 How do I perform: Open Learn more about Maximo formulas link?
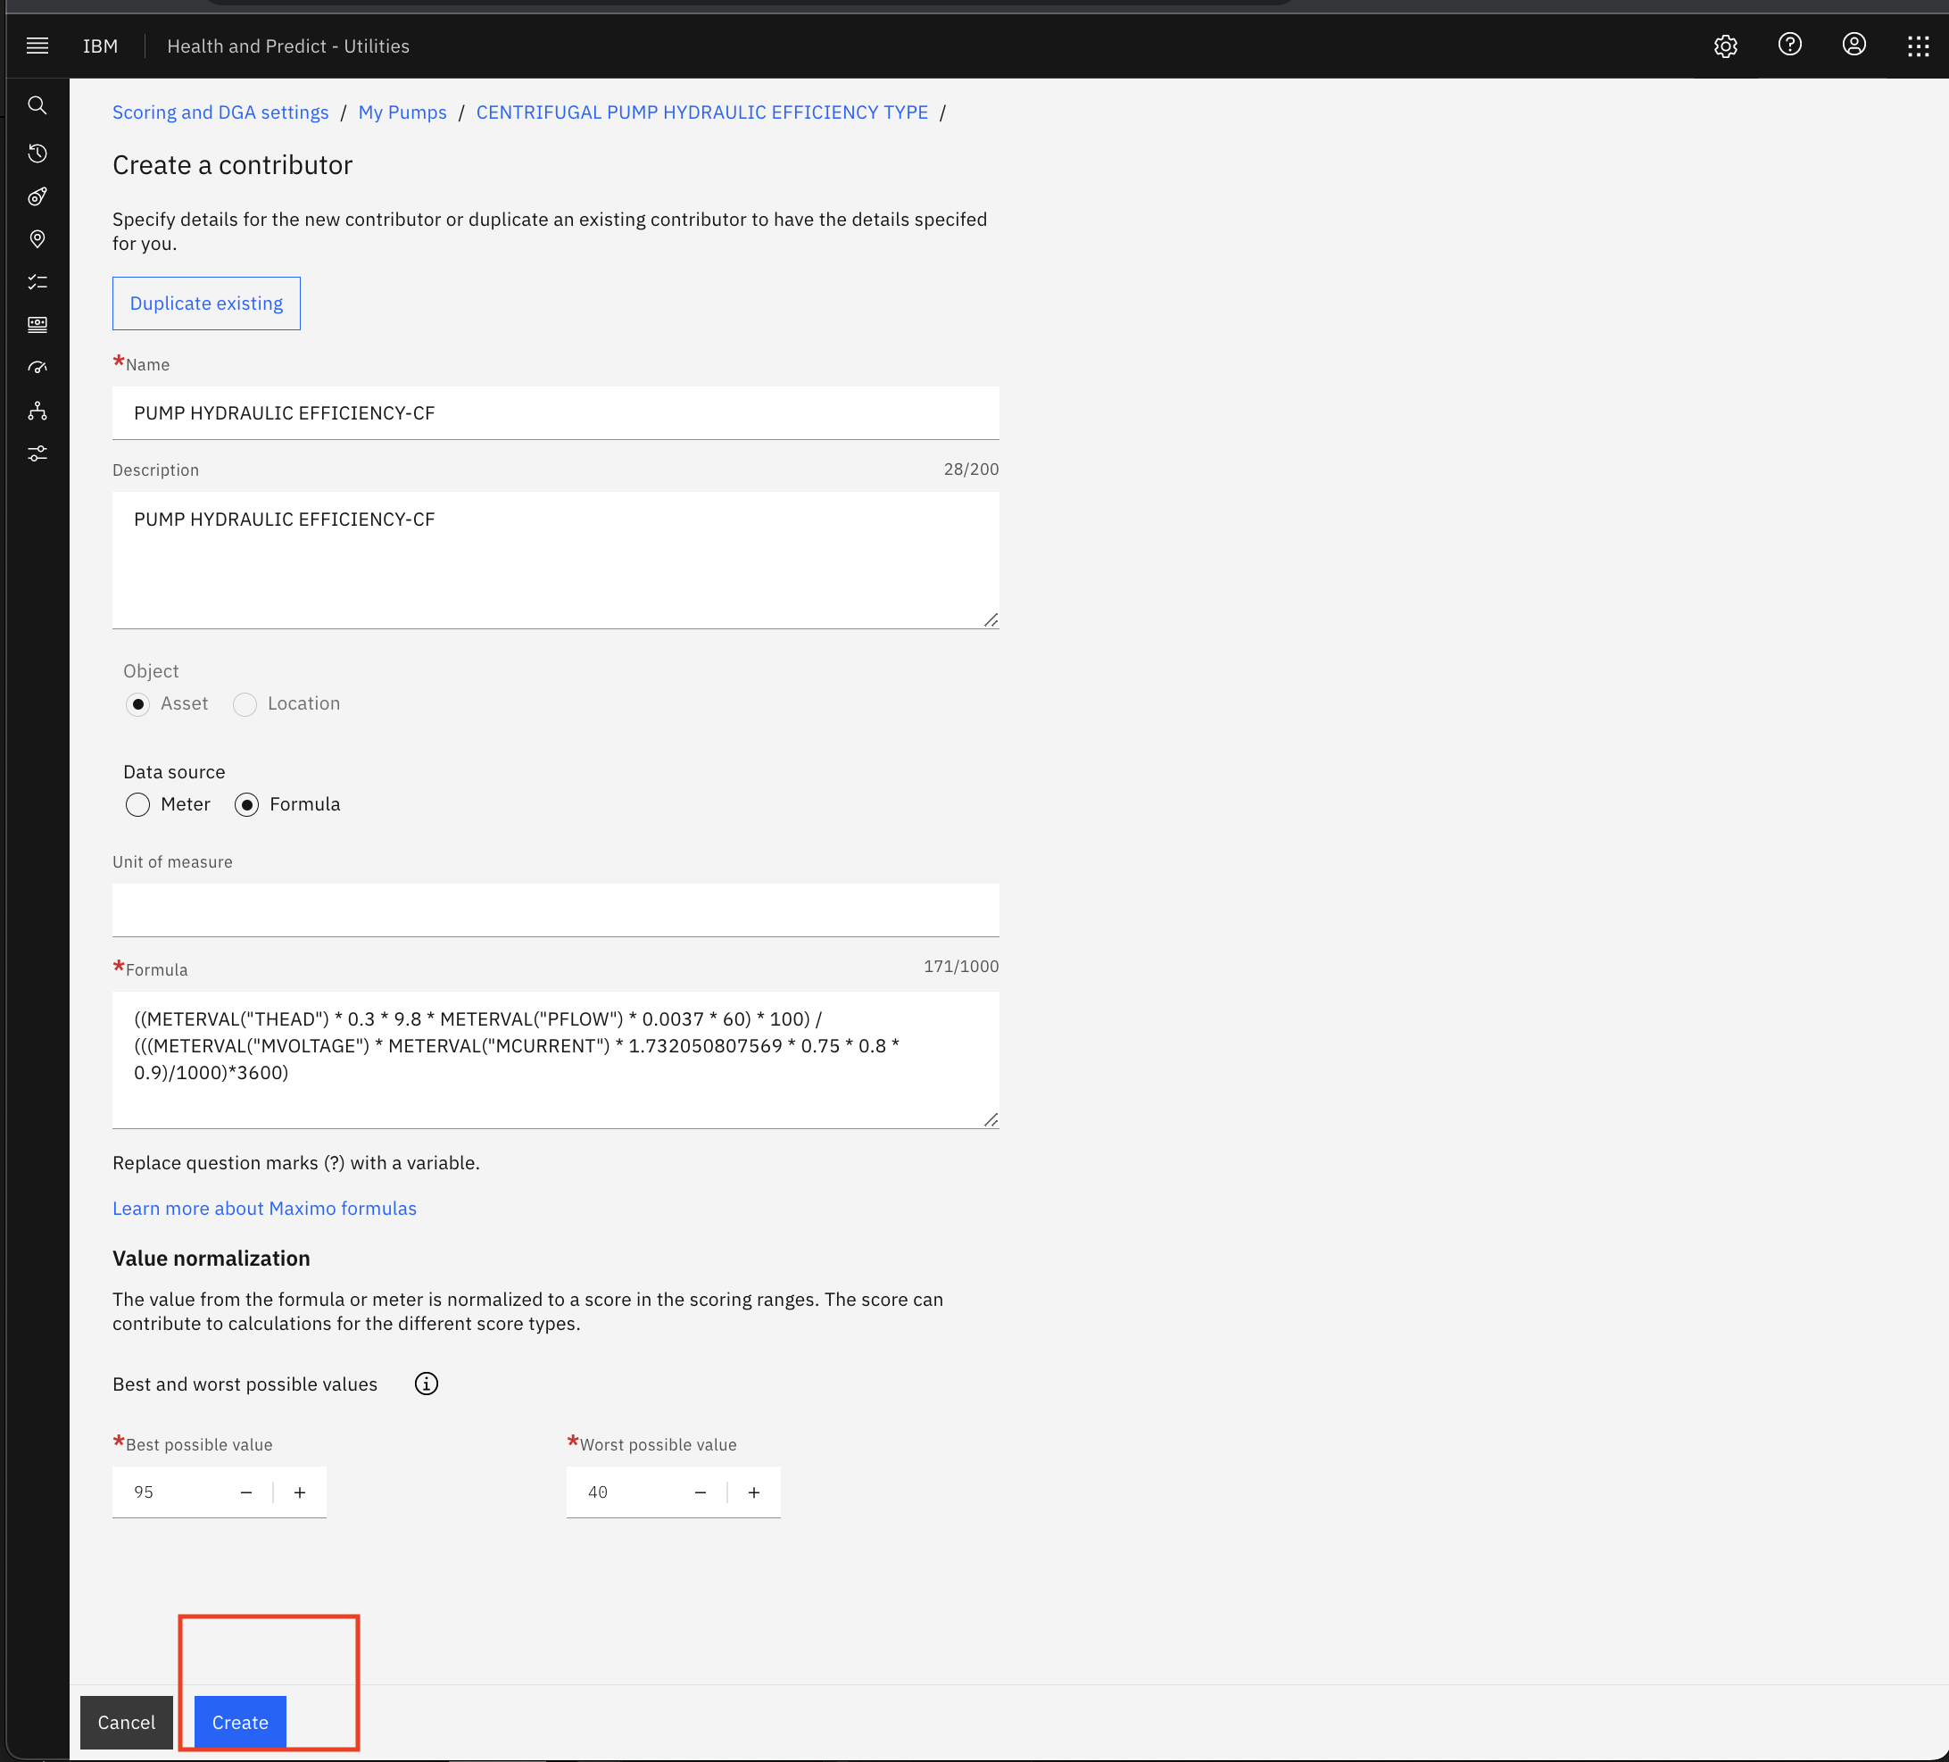[x=265, y=1208]
